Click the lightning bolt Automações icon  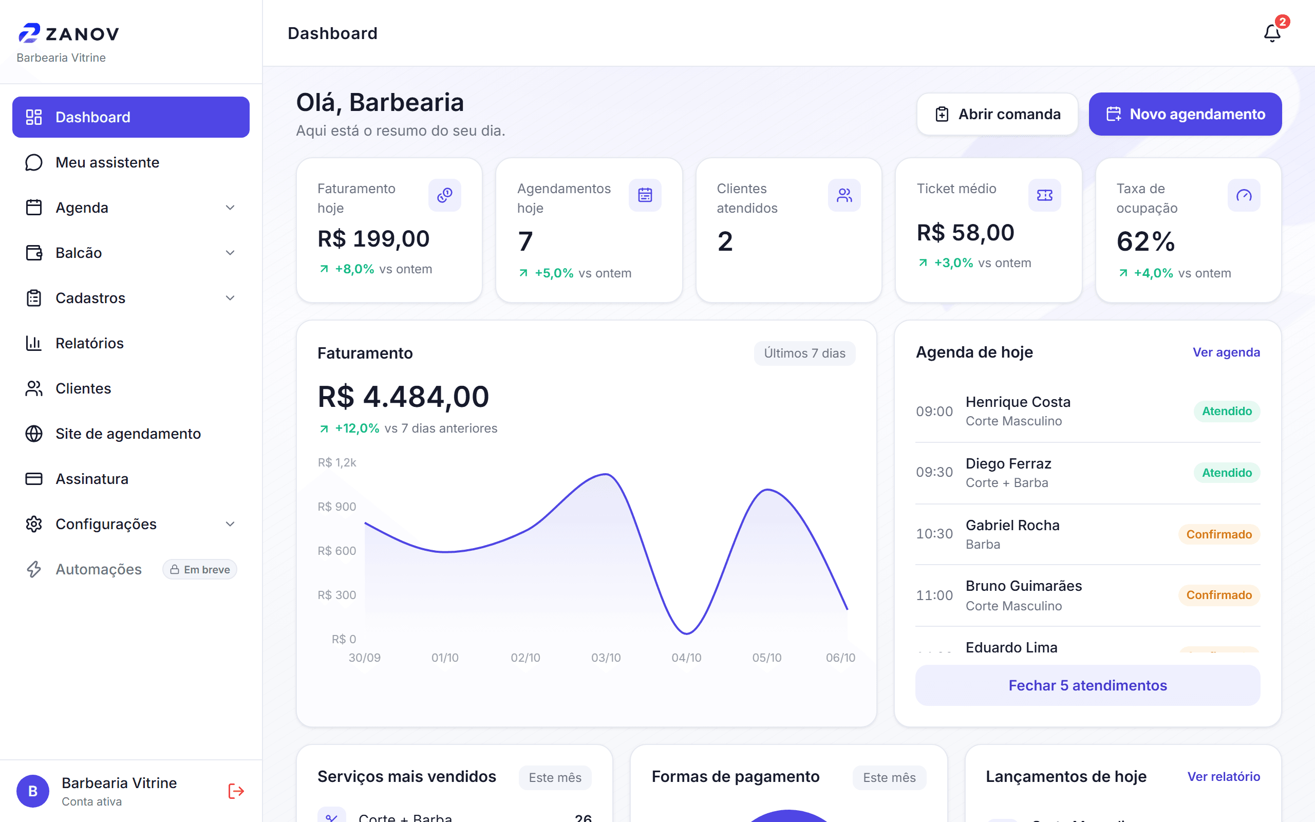pos(34,569)
